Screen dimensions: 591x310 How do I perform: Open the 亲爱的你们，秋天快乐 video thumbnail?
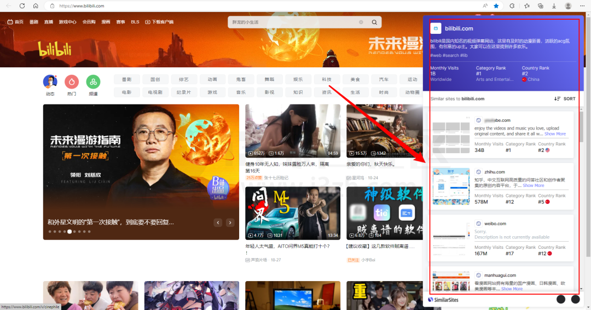(x=385, y=131)
